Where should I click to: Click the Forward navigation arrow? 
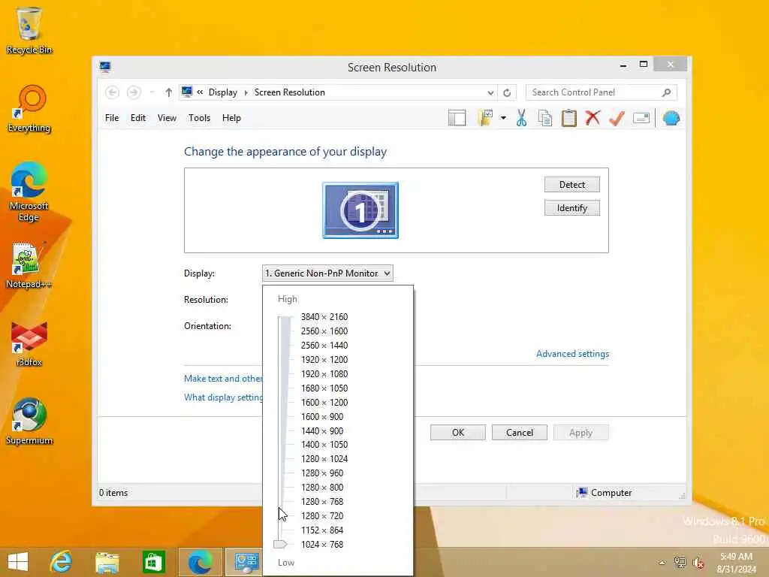click(134, 92)
